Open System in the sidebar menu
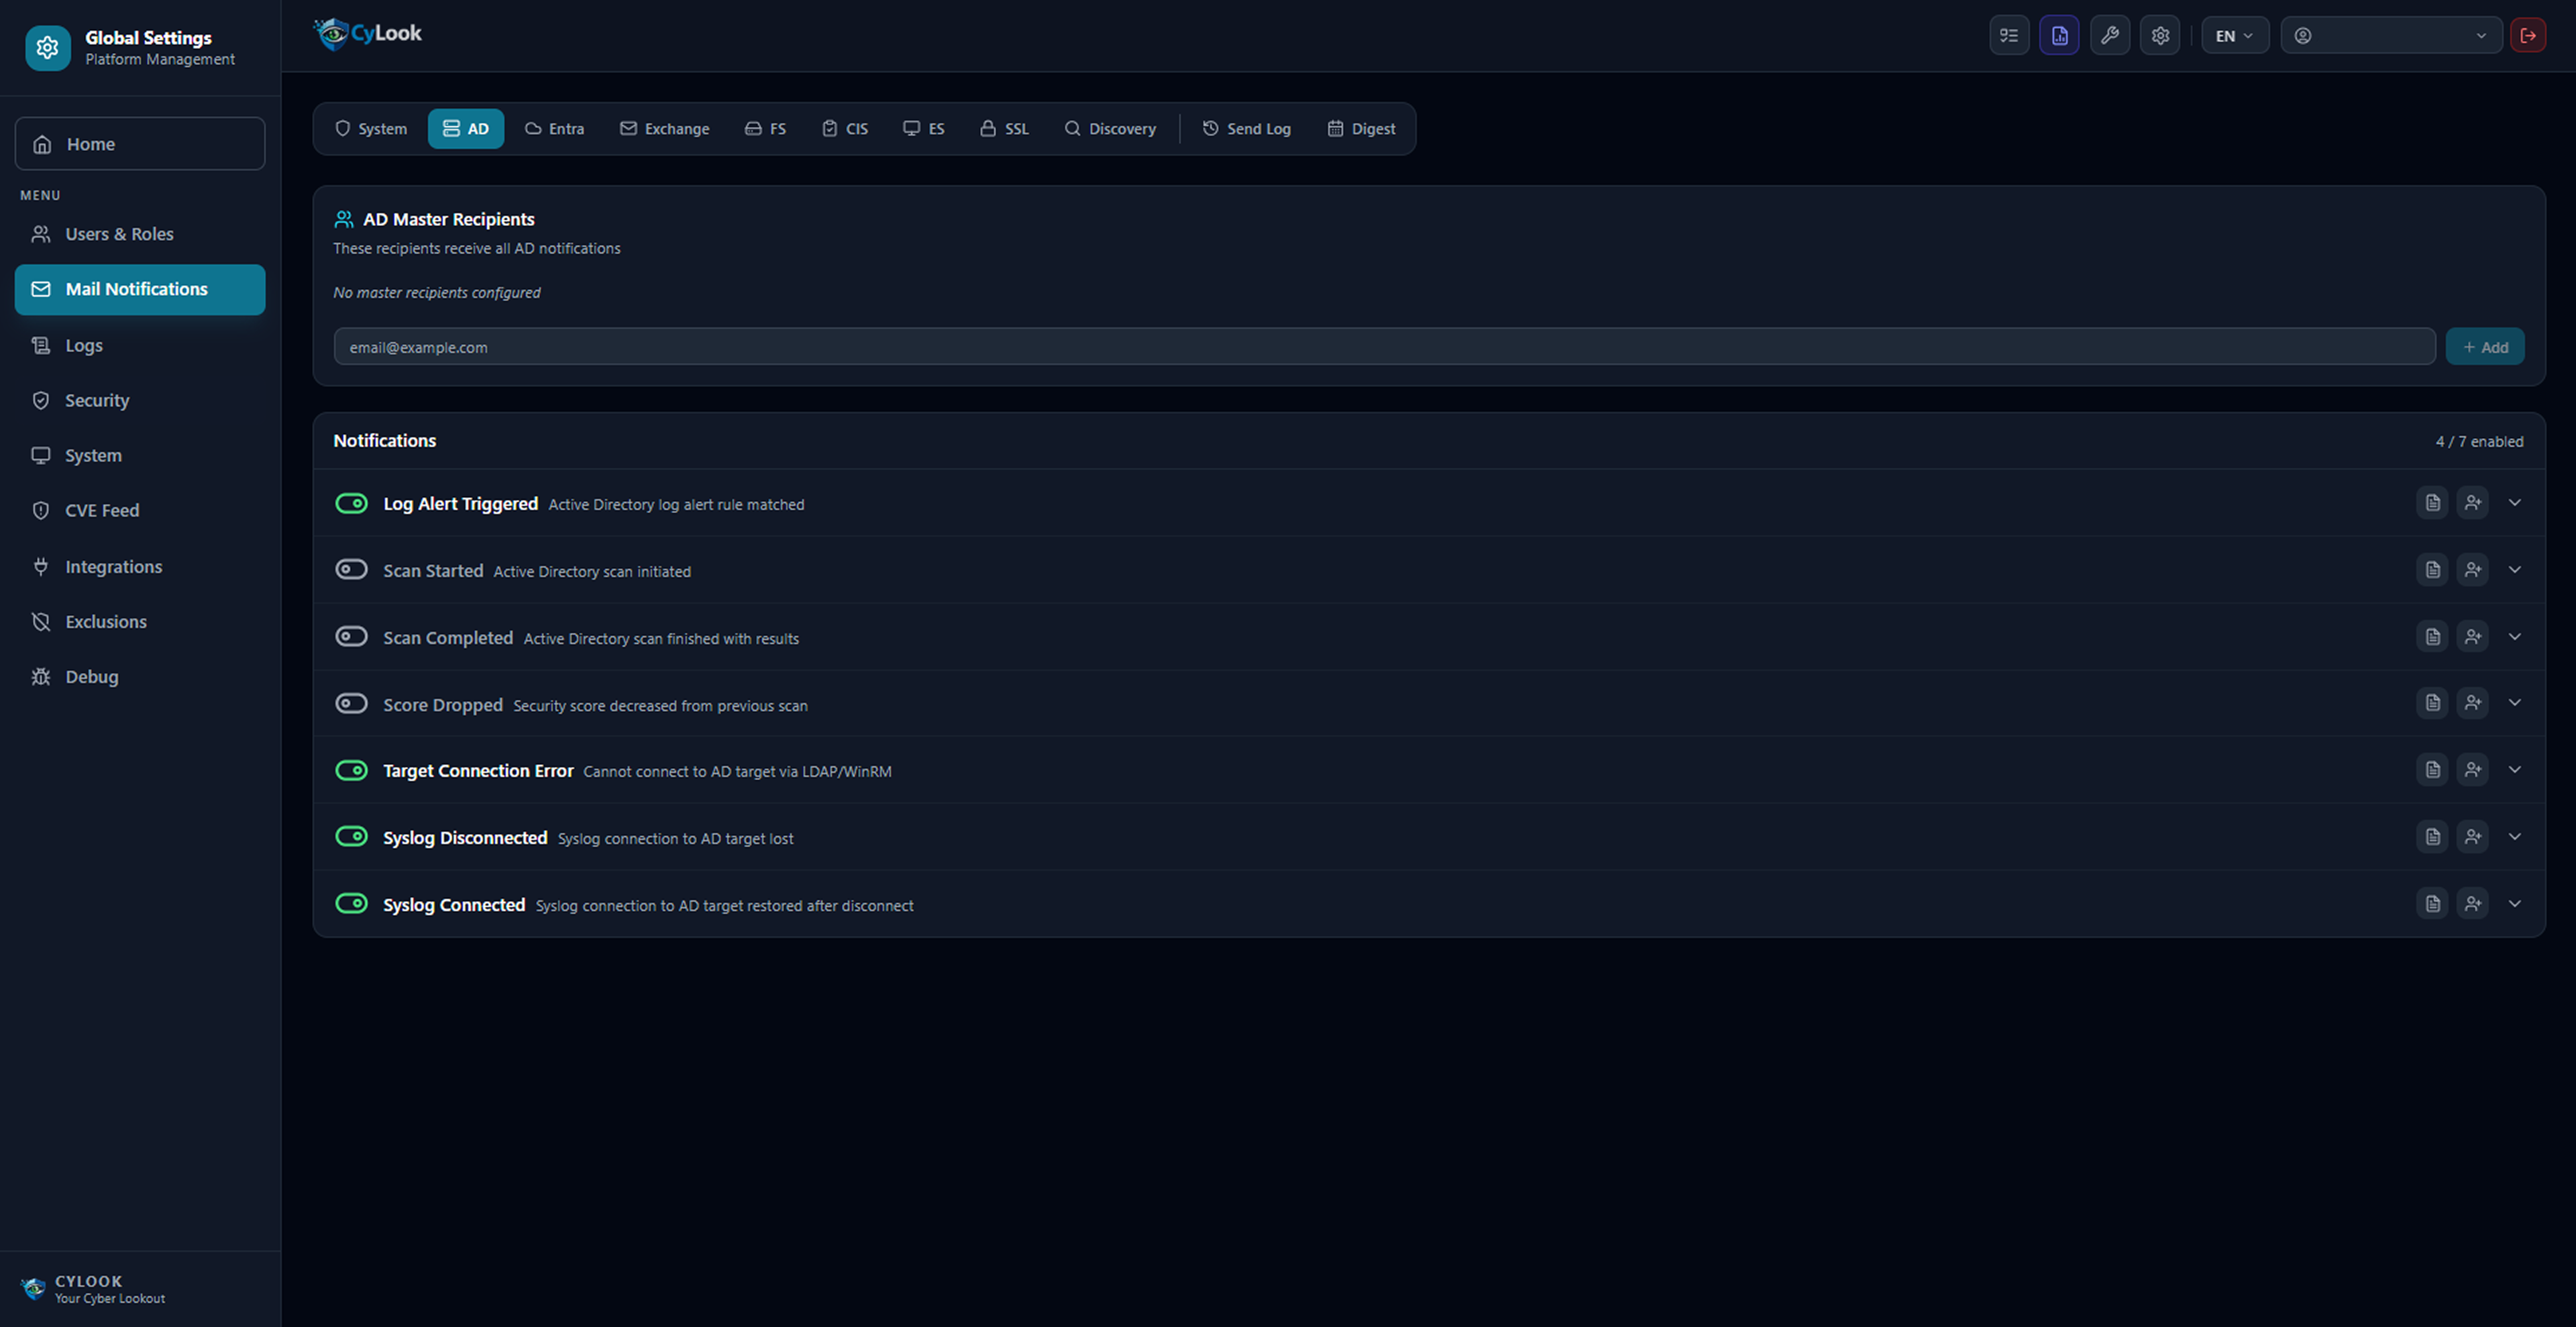 (x=140, y=455)
